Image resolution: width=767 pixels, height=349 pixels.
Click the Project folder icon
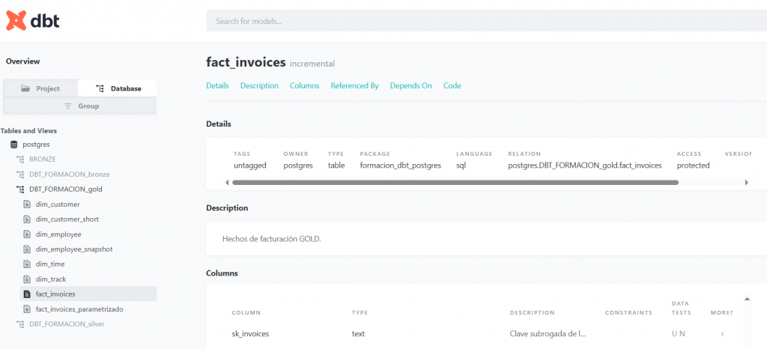click(x=25, y=88)
